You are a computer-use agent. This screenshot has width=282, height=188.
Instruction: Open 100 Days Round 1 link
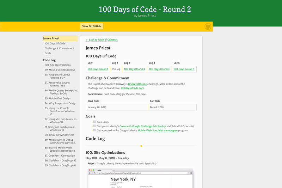tap(98, 69)
